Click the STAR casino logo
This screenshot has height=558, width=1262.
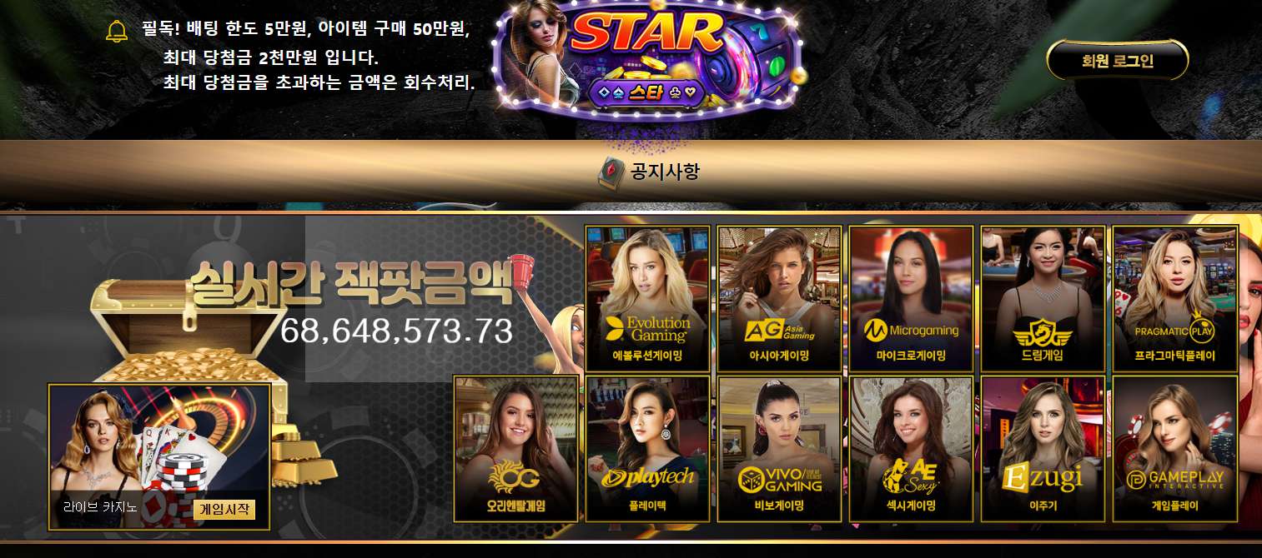pos(650,58)
